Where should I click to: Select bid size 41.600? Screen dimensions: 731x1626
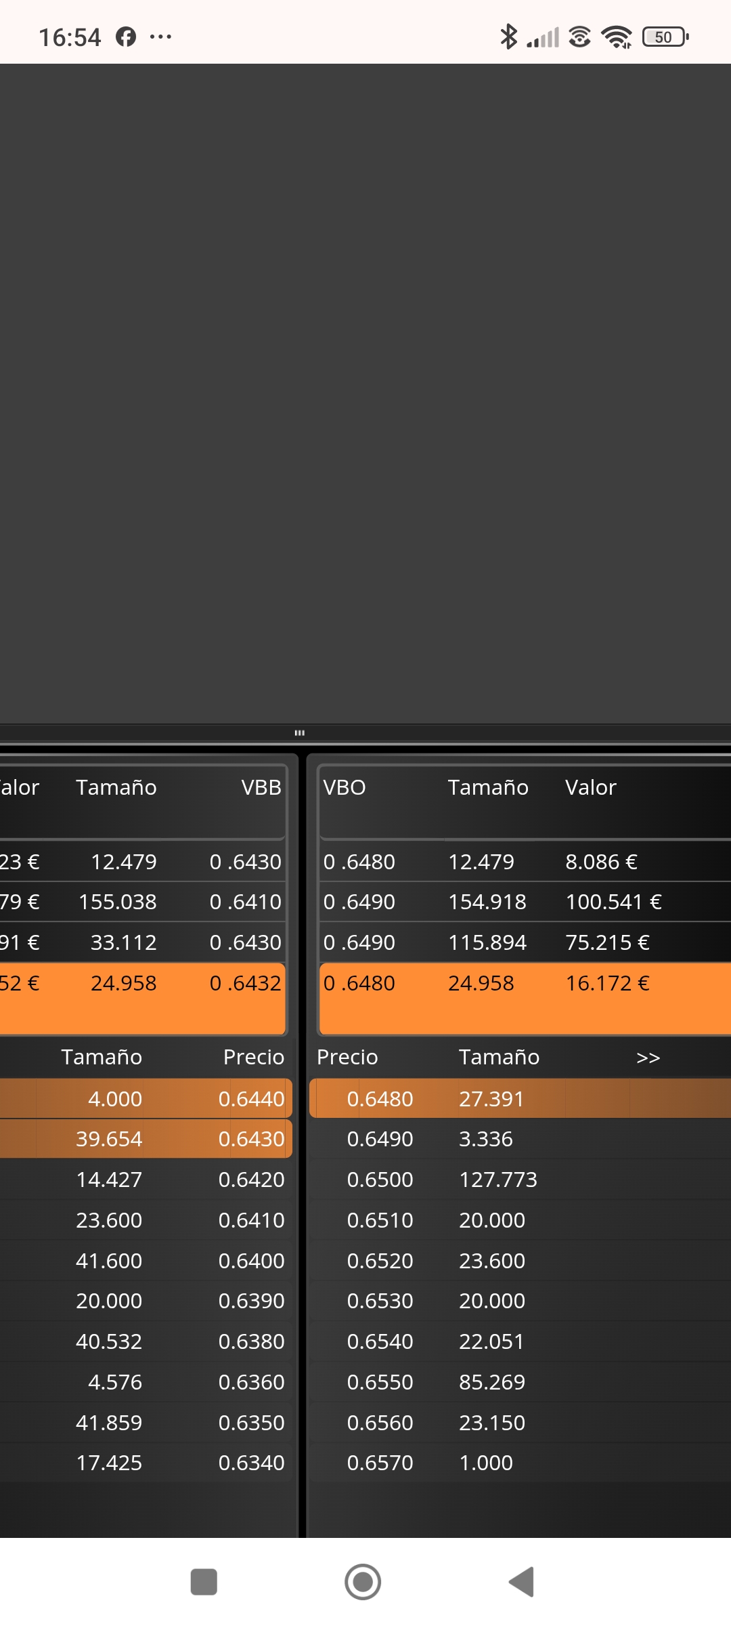pyautogui.click(x=109, y=1261)
